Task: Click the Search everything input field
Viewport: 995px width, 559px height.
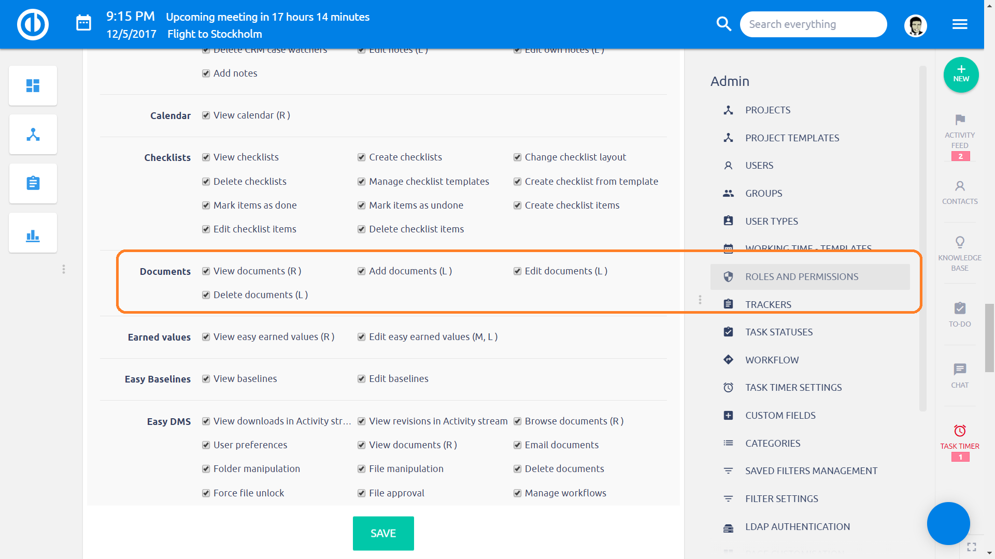Action: [x=813, y=24]
